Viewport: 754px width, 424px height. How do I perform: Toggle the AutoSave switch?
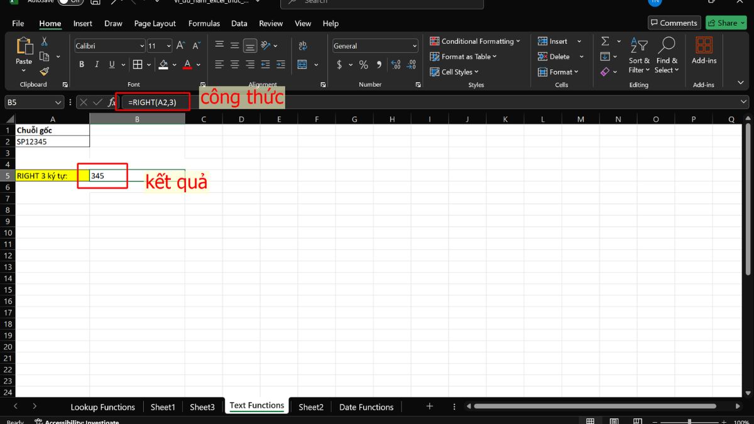(x=70, y=2)
